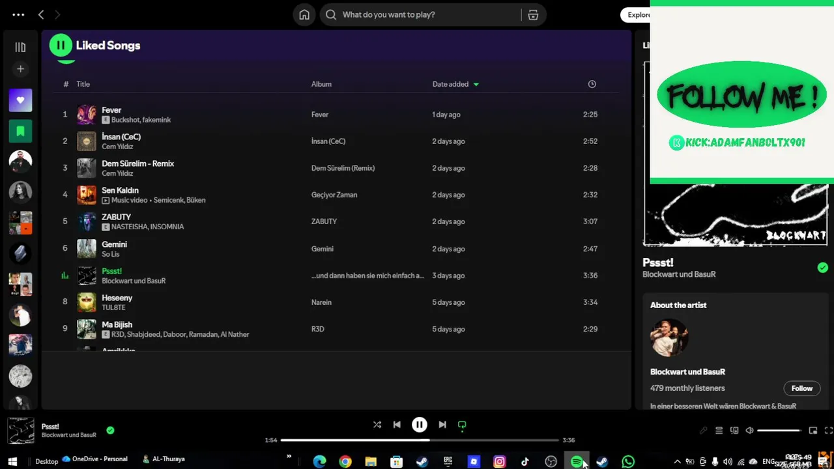
Task: Open the Browse icon in the search bar
Action: (x=533, y=14)
